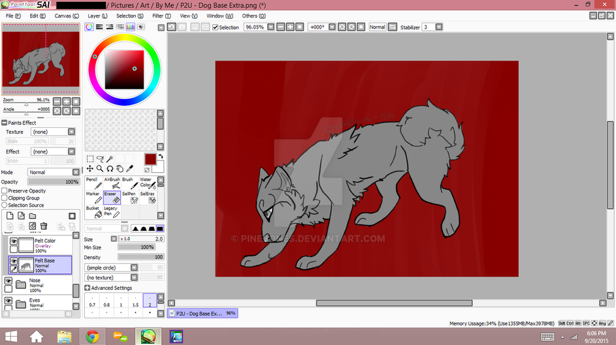Screen dimensions: 616x345
Task: Choose the zoom magnifier tool
Action: pyautogui.click(x=100, y=169)
